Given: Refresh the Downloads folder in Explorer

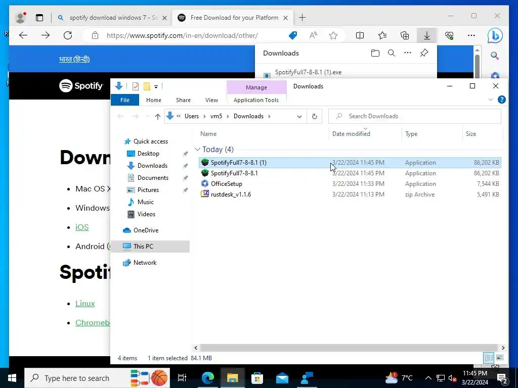Looking at the screenshot, I should 315,117.
